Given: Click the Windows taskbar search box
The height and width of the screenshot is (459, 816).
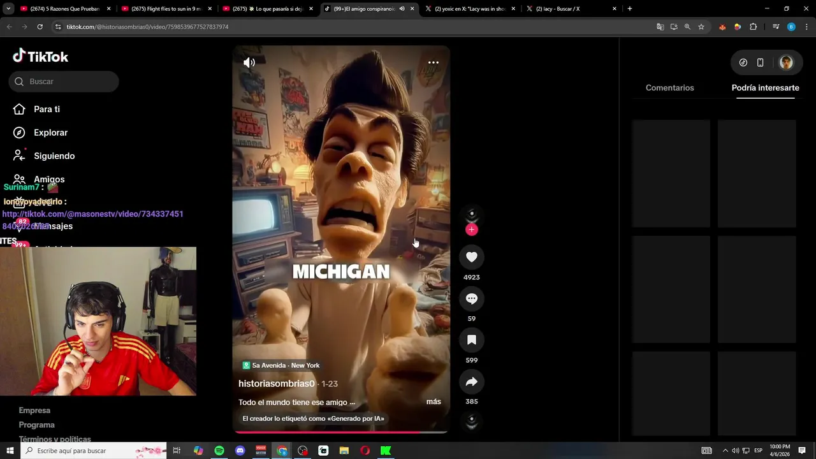Looking at the screenshot, I should [94, 451].
